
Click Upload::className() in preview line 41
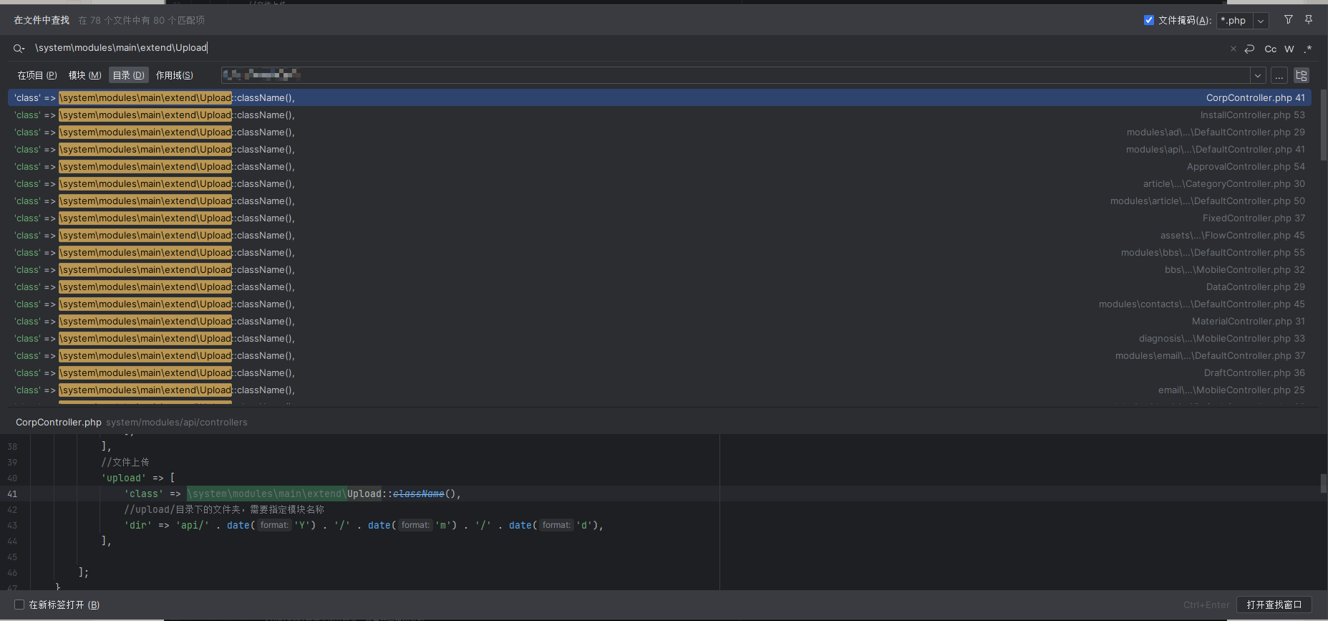[404, 494]
